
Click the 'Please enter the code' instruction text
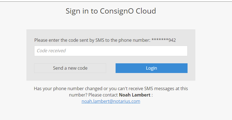56,40
